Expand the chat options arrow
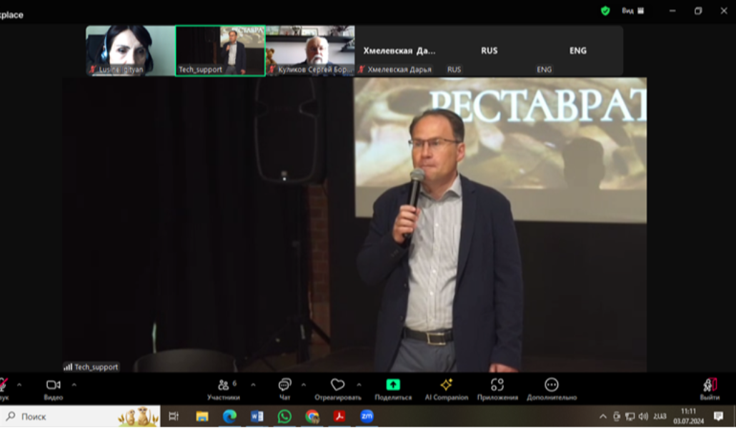Screen dimensions: 736x428 pyautogui.click(x=304, y=384)
